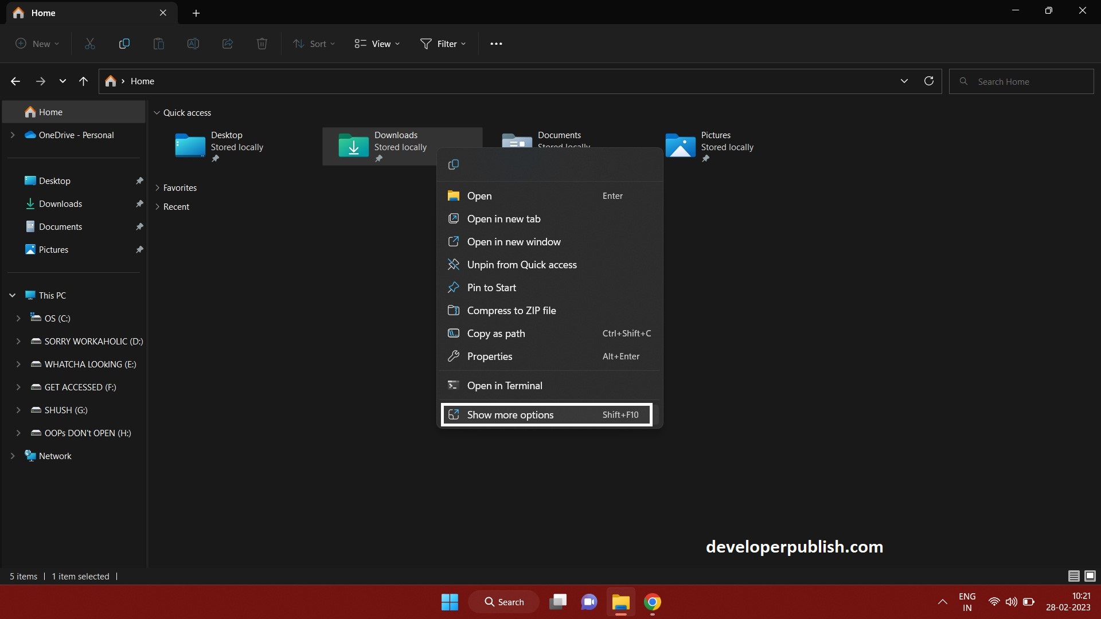Screen dimensions: 1101x619
Task: Select Show more options in context menu
Action: point(510,414)
